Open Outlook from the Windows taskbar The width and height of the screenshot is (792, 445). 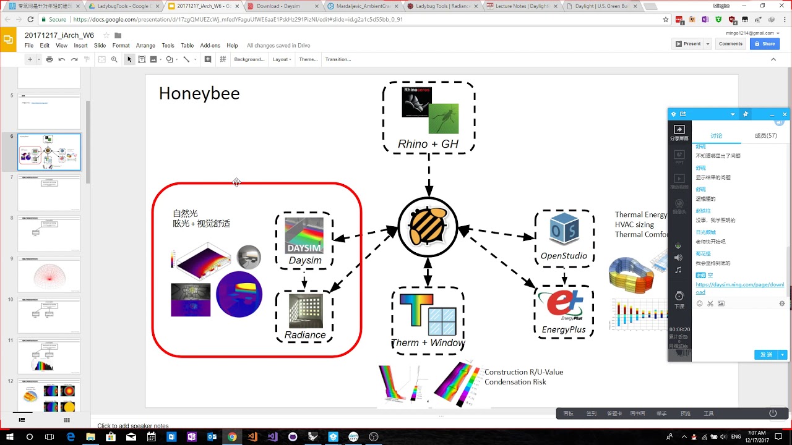(212, 436)
